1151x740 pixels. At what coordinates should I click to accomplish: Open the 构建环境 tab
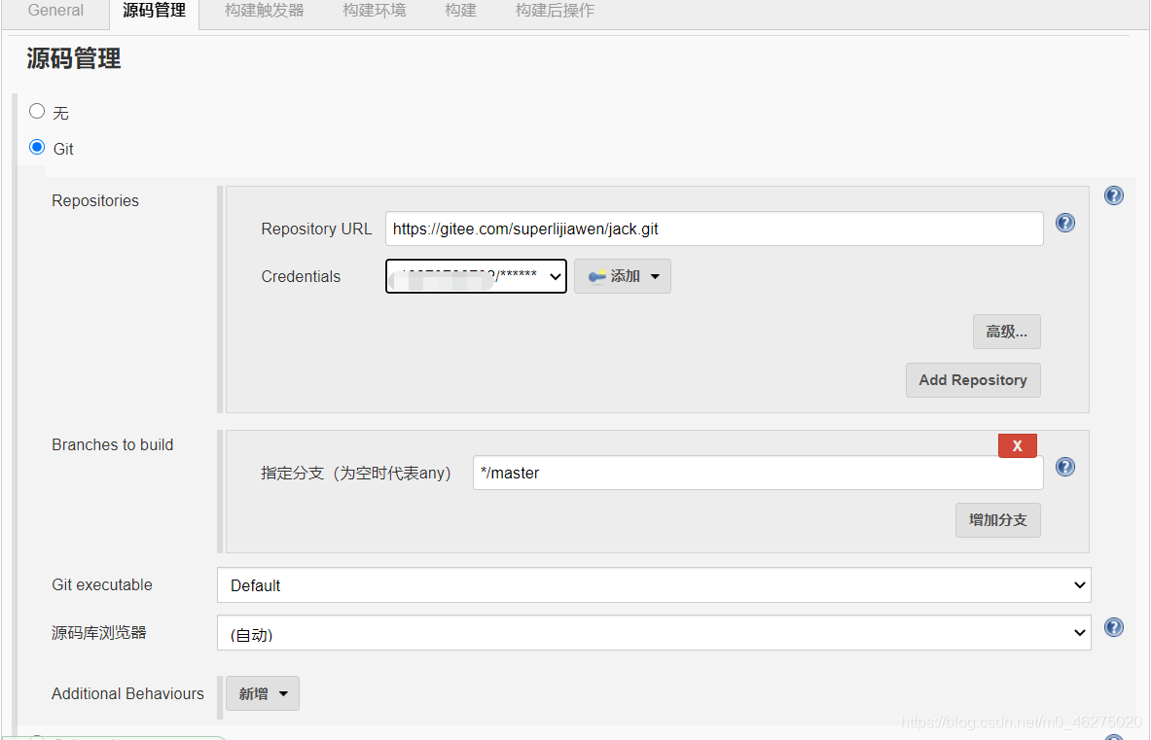[x=375, y=11]
